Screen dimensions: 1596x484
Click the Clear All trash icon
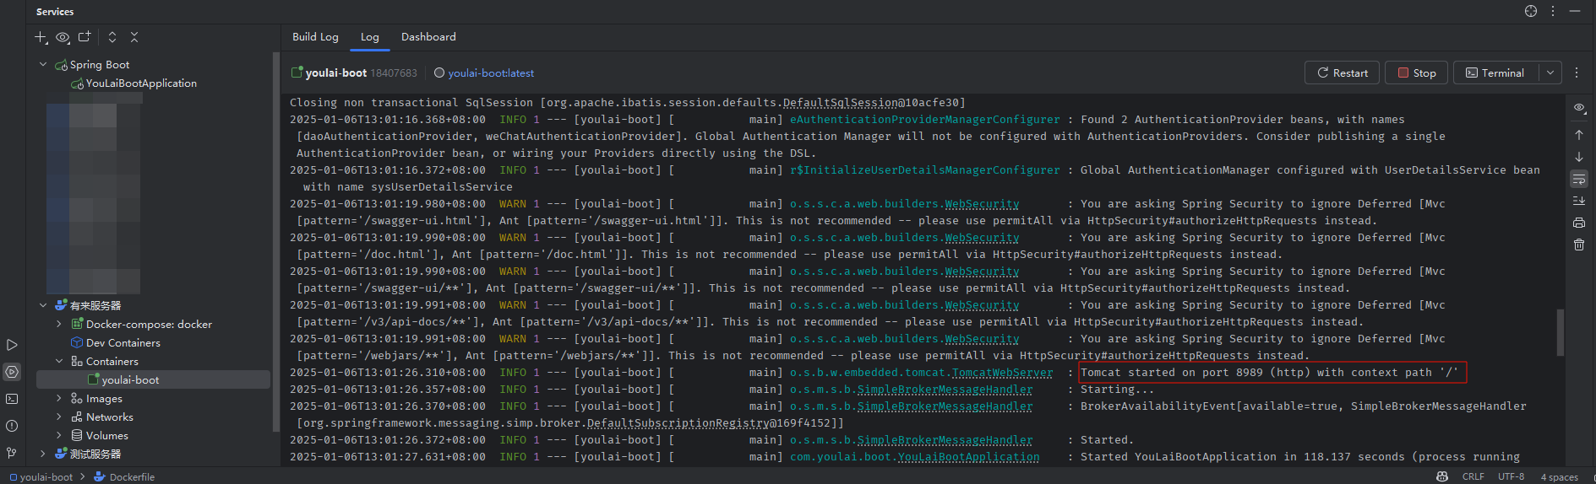click(x=1578, y=245)
